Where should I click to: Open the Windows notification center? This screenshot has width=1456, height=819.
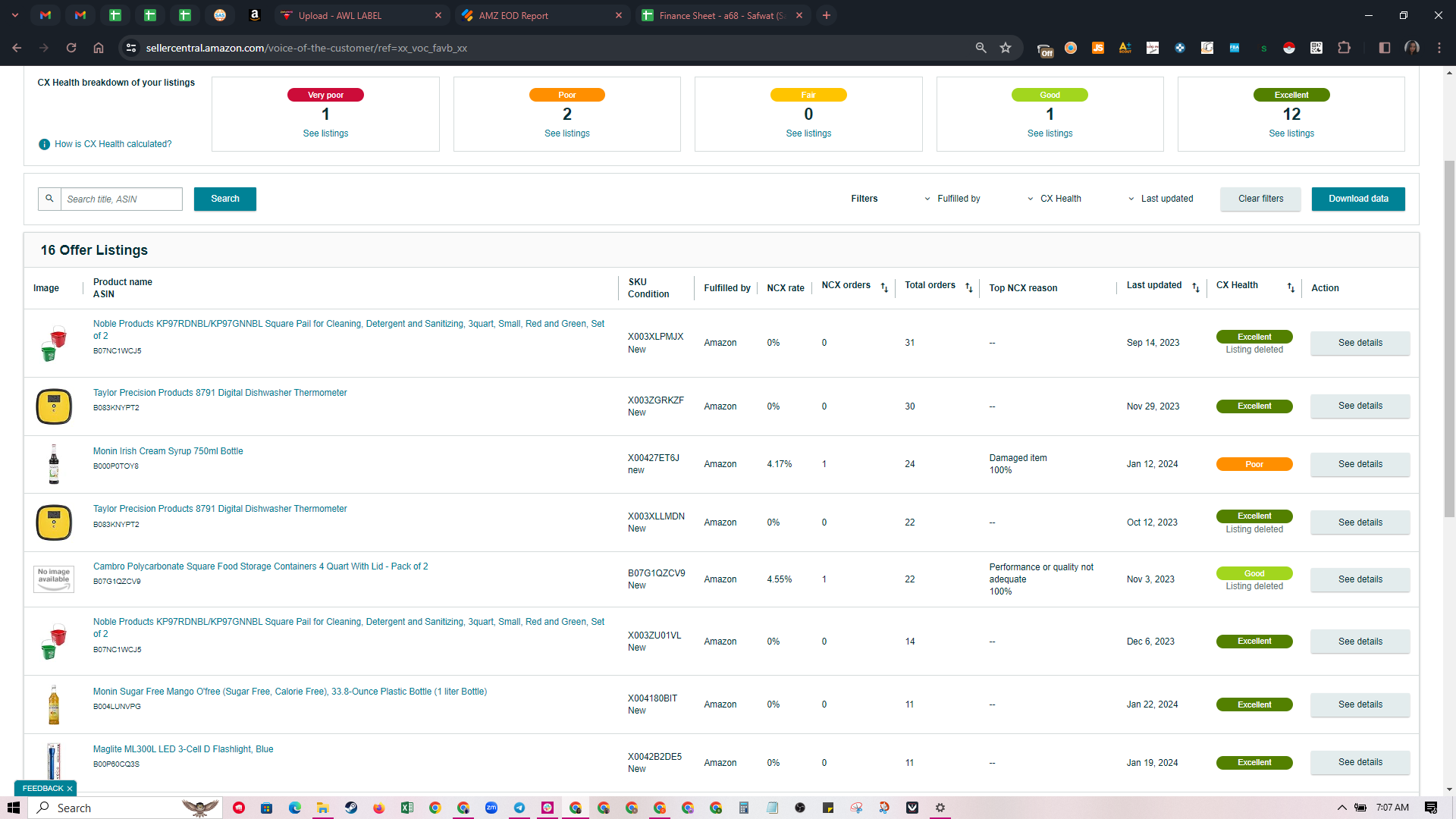pos(1431,808)
